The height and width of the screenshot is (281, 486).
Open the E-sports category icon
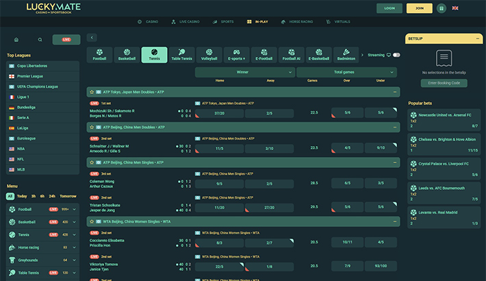(x=236, y=55)
